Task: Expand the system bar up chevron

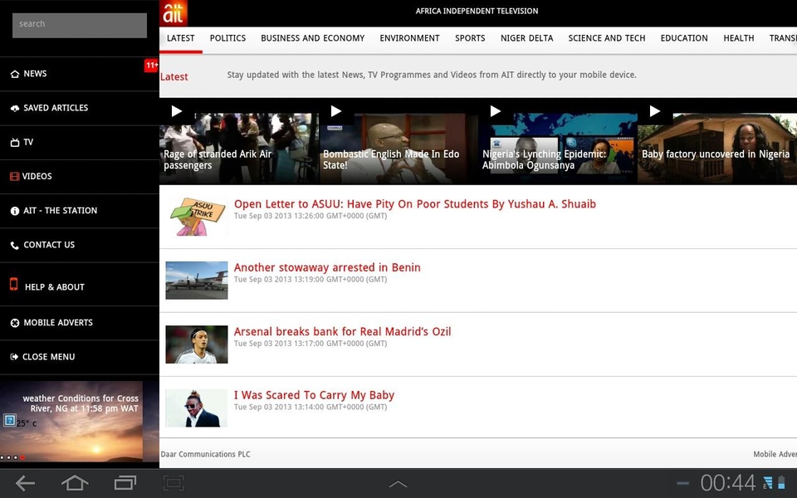Action: pyautogui.click(x=398, y=484)
